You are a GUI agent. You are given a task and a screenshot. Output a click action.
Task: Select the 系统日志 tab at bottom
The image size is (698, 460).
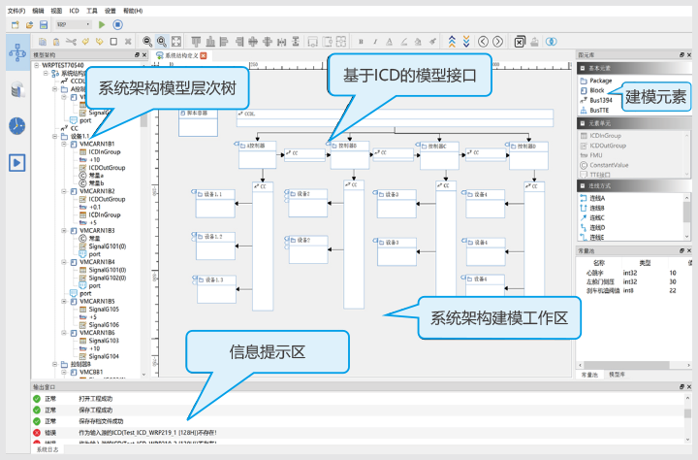[x=48, y=449]
